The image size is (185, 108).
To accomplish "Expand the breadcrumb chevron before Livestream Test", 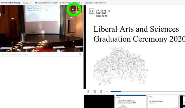I will tap(81, 3).
